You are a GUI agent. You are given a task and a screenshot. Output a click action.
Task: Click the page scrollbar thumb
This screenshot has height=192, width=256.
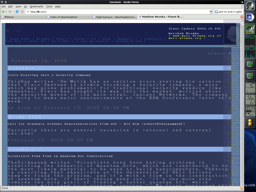243,24
